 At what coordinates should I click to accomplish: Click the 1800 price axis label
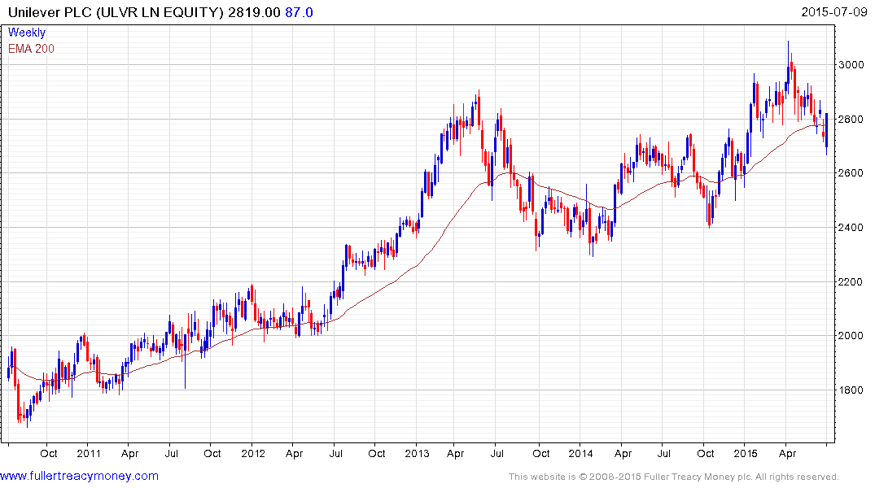(851, 390)
